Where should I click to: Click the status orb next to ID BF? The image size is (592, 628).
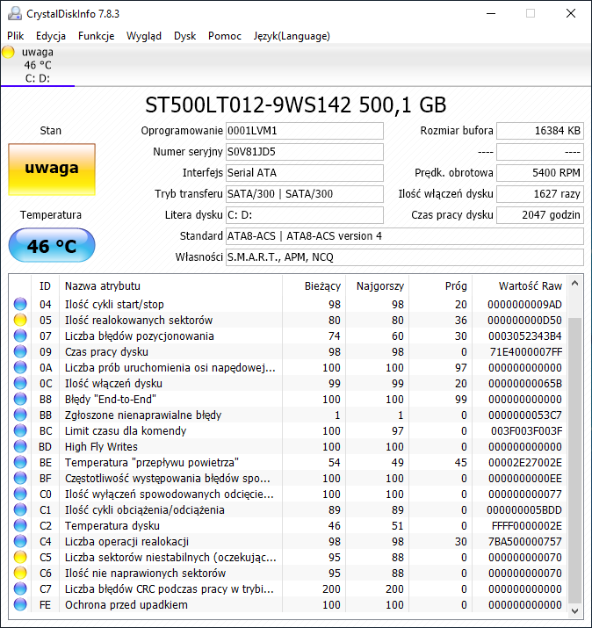pyautogui.click(x=20, y=478)
